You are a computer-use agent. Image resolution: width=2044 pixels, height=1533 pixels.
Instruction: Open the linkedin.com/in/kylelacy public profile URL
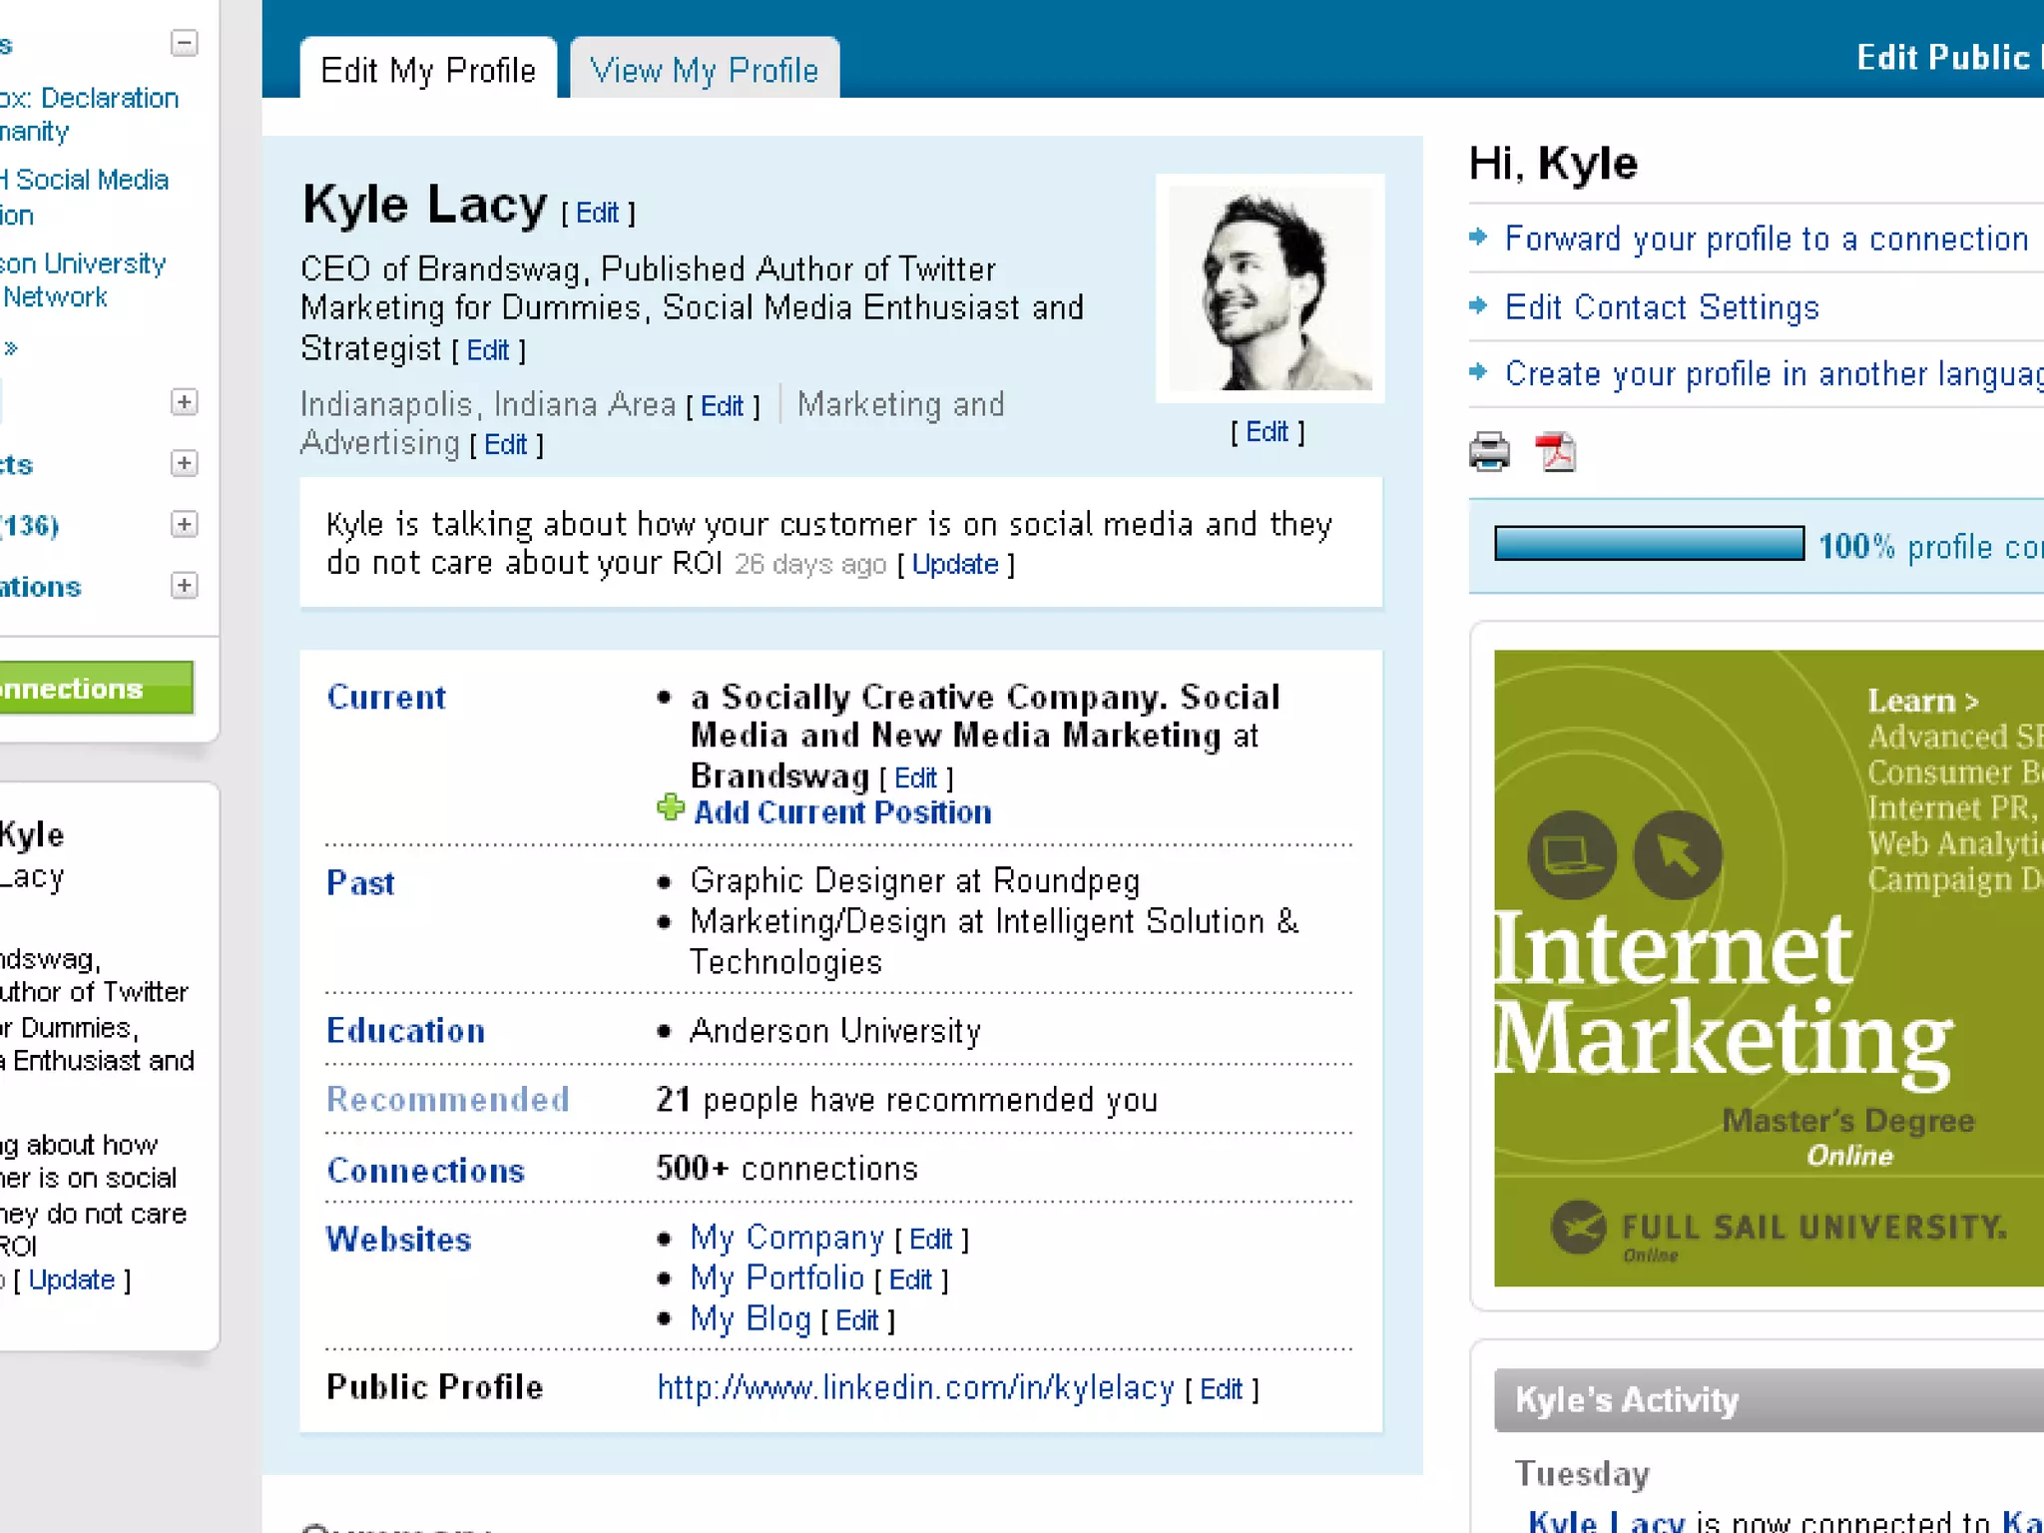[915, 1387]
